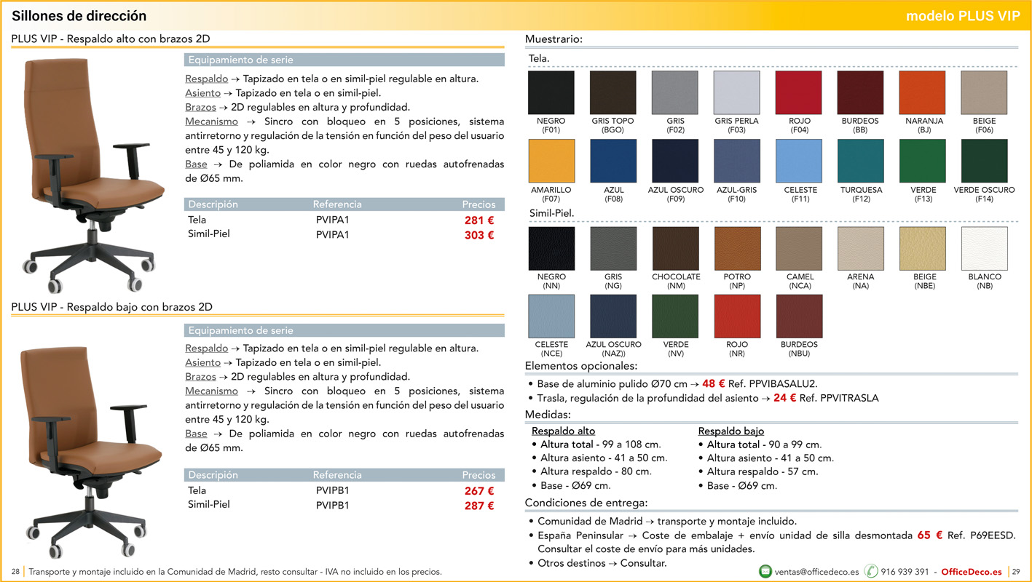
Task: Pick the Negro (F01) fabric swatch
Action: 551,92
